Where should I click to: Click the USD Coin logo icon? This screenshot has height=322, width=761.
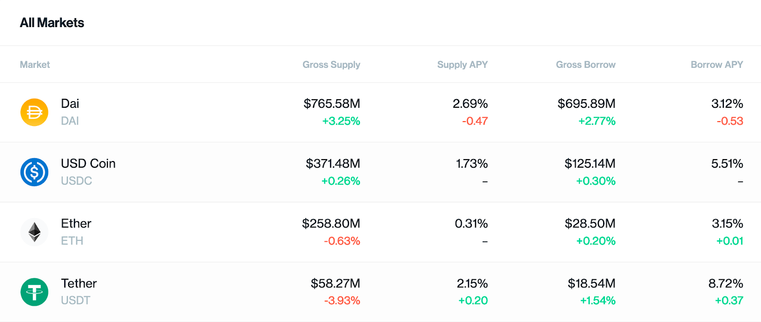point(34,172)
